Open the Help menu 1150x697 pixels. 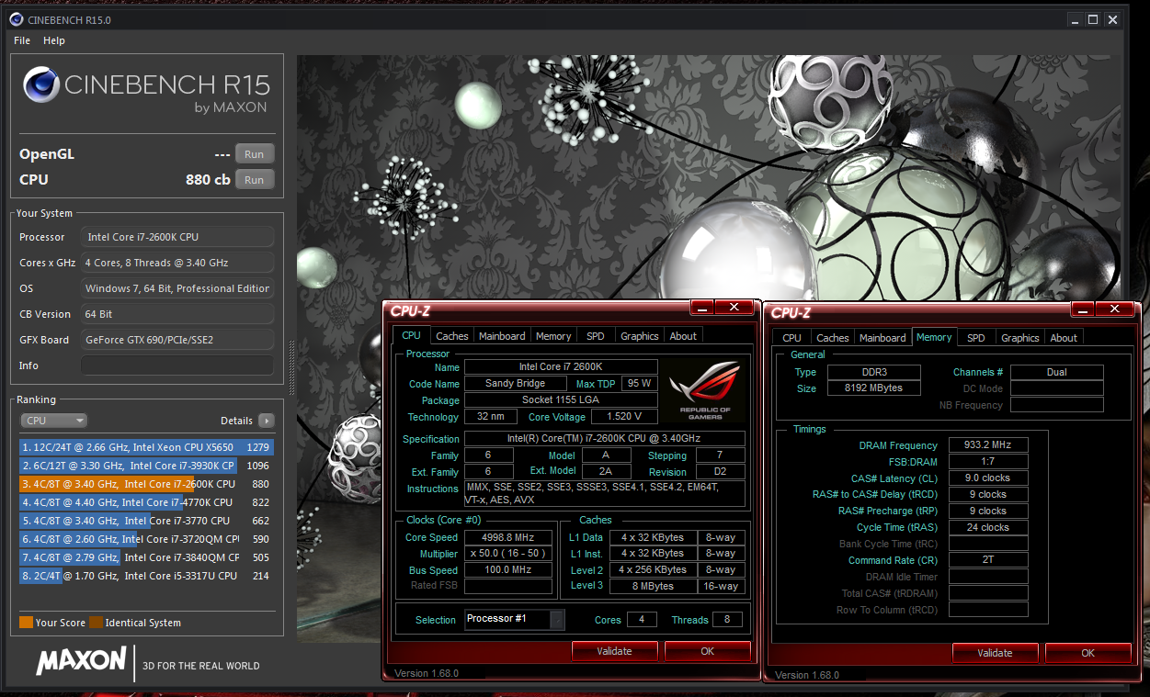(54, 40)
